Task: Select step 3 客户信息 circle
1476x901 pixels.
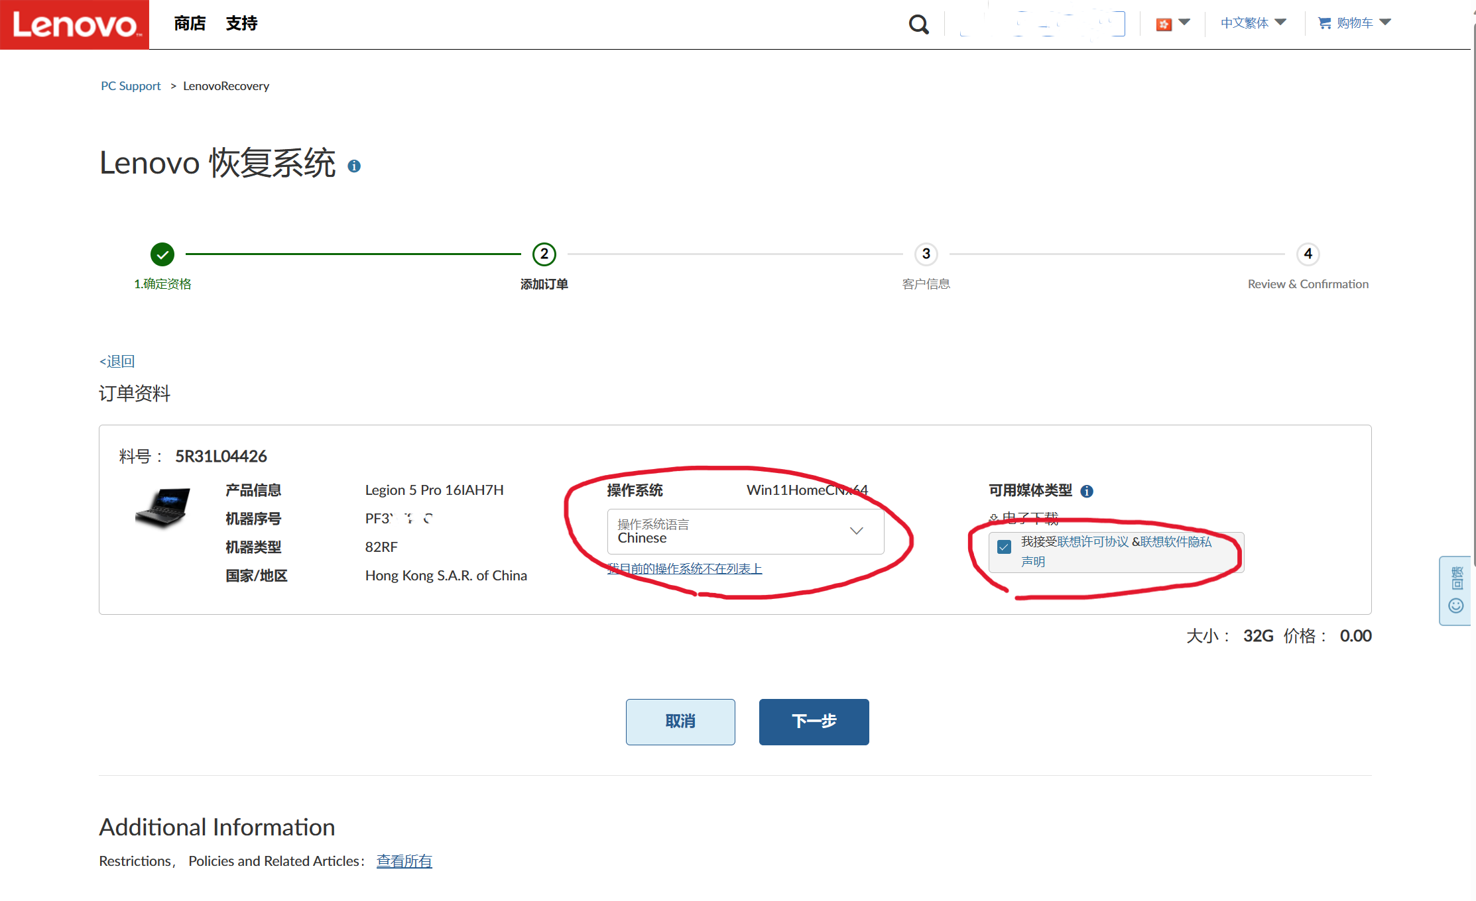Action: coord(926,254)
